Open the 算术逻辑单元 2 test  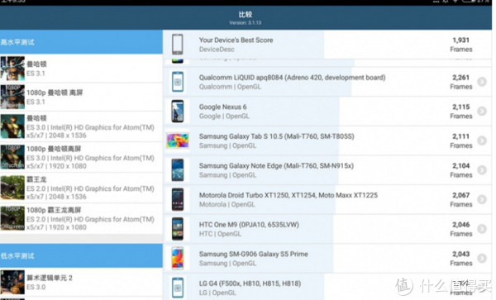coord(81,283)
